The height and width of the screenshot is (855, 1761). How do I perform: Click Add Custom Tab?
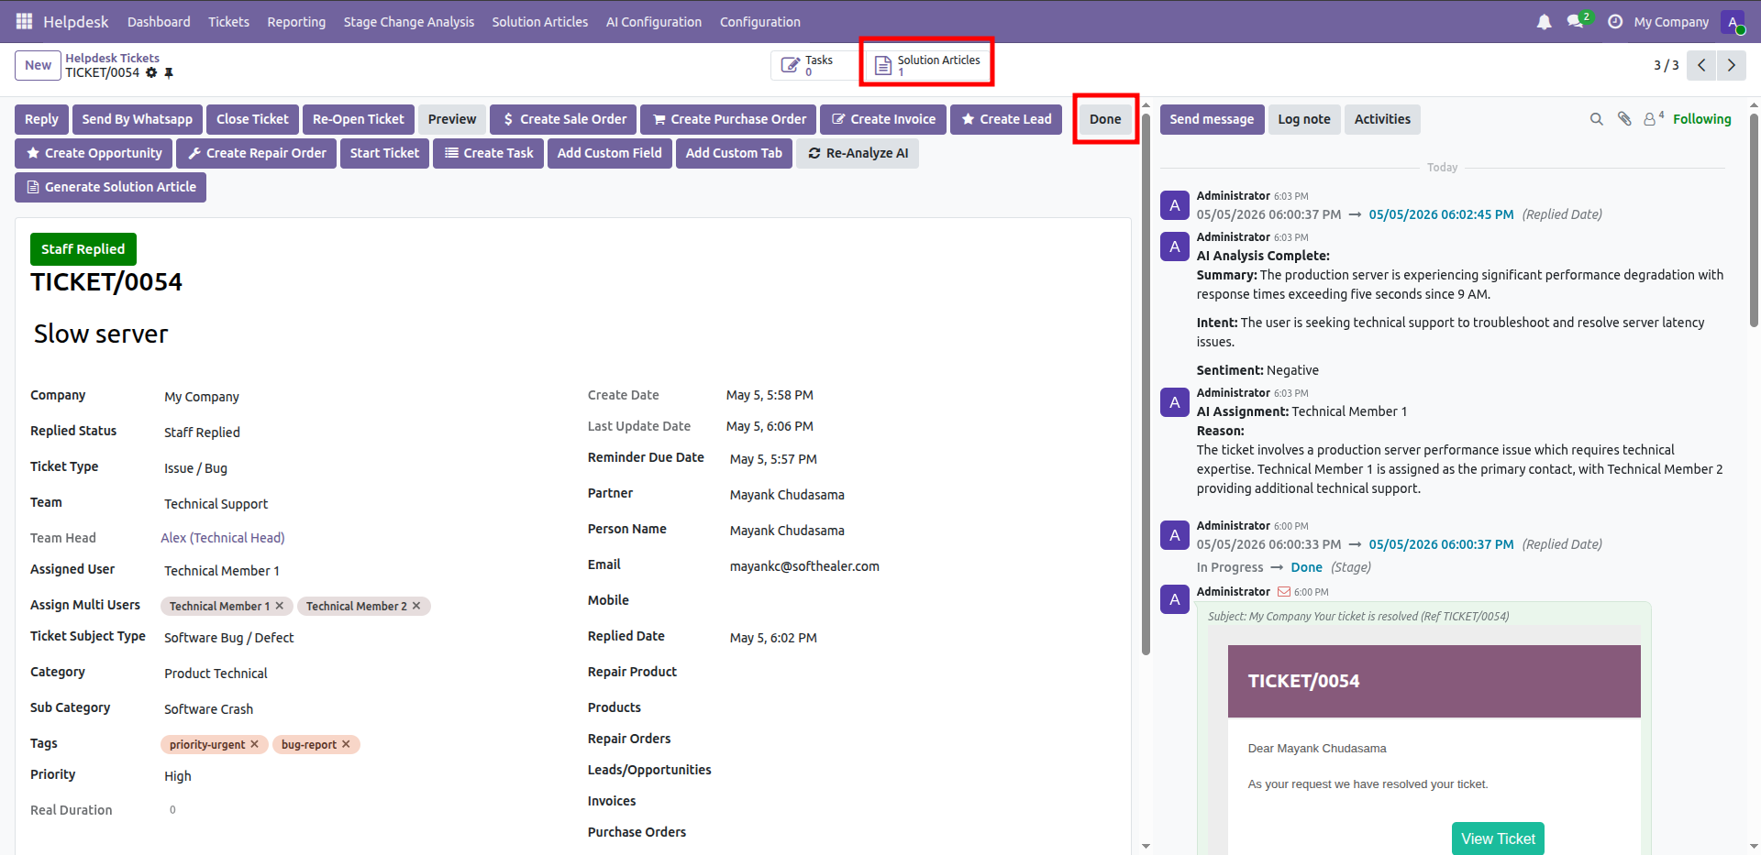pos(734,153)
